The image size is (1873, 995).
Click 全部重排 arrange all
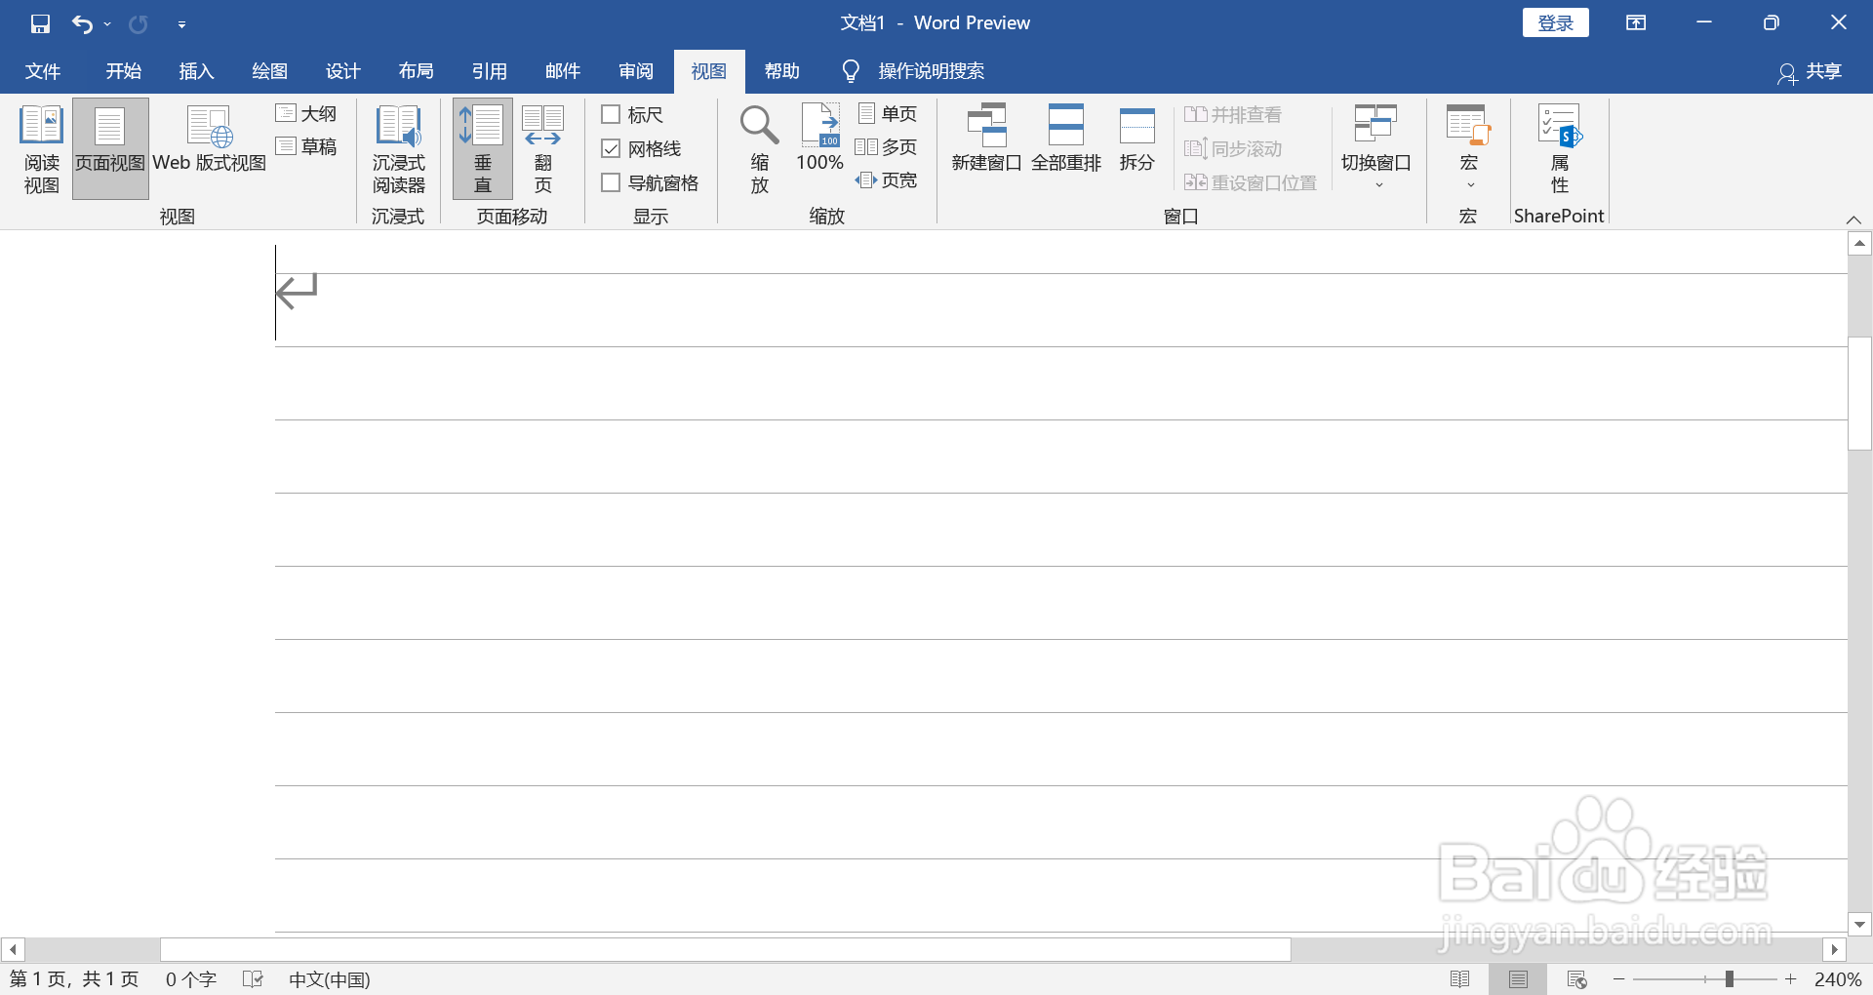1066,139
